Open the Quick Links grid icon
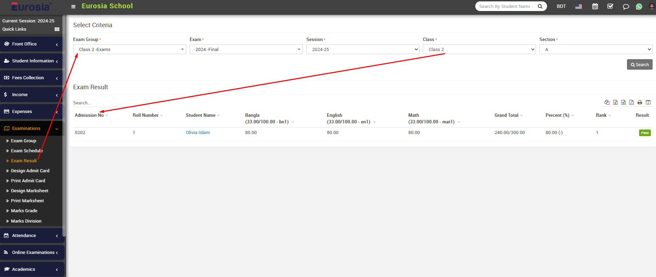This screenshot has height=277, width=656. [x=57, y=29]
